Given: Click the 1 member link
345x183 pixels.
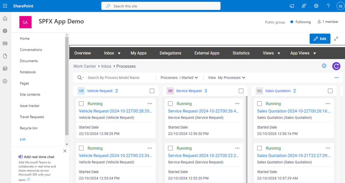Looking at the screenshot, I should pos(328,22).
